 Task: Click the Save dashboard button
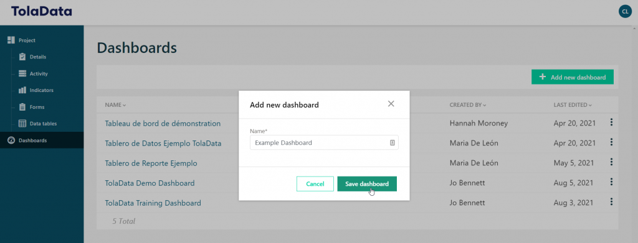[367, 184]
